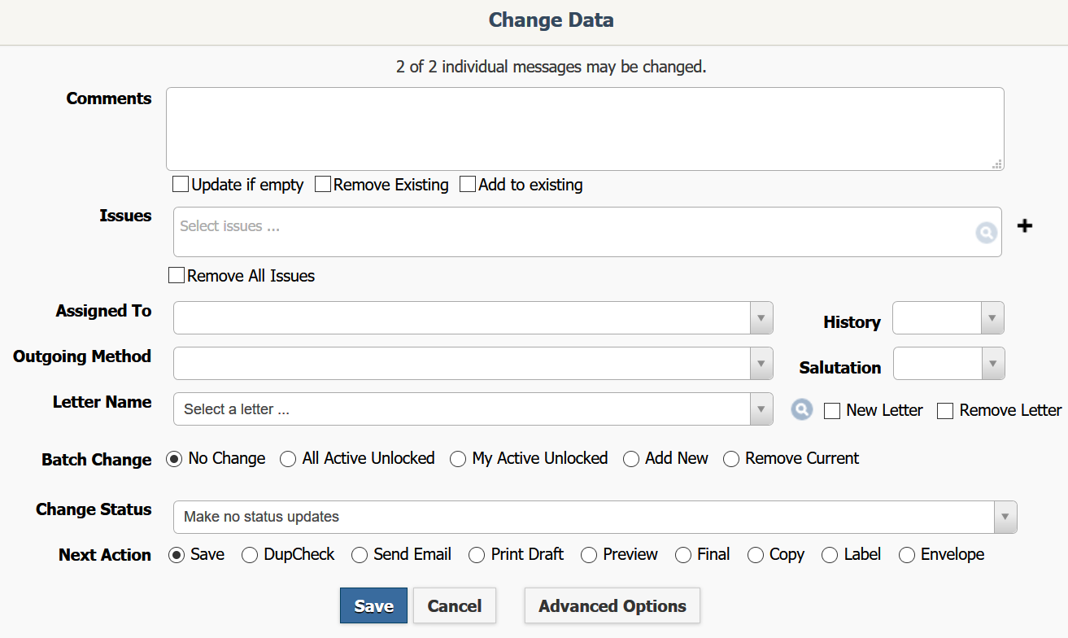Open Advanced Options
This screenshot has width=1068, height=638.
click(612, 606)
